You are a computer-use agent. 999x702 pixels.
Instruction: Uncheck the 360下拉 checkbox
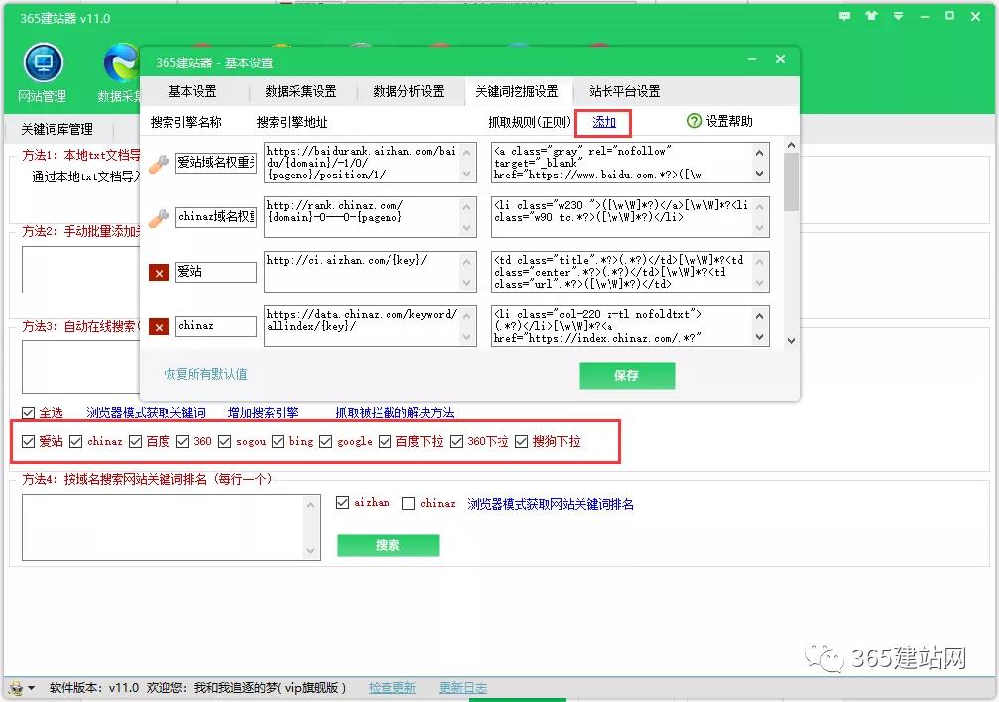pos(456,441)
